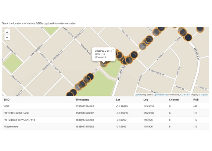Click RSSI value -87

pos(195,106)
